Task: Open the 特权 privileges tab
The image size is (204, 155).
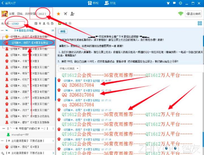Action: click(x=93, y=3)
